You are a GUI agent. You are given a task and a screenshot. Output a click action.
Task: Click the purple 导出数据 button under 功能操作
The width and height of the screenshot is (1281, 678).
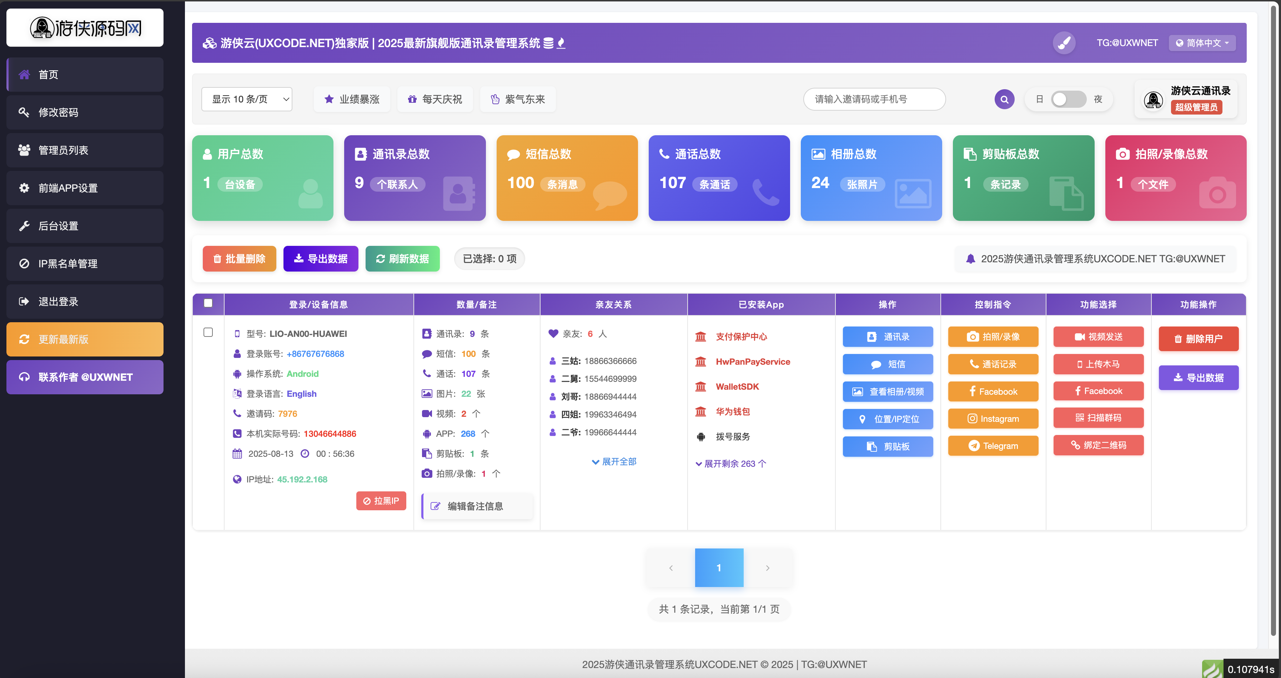point(1199,377)
